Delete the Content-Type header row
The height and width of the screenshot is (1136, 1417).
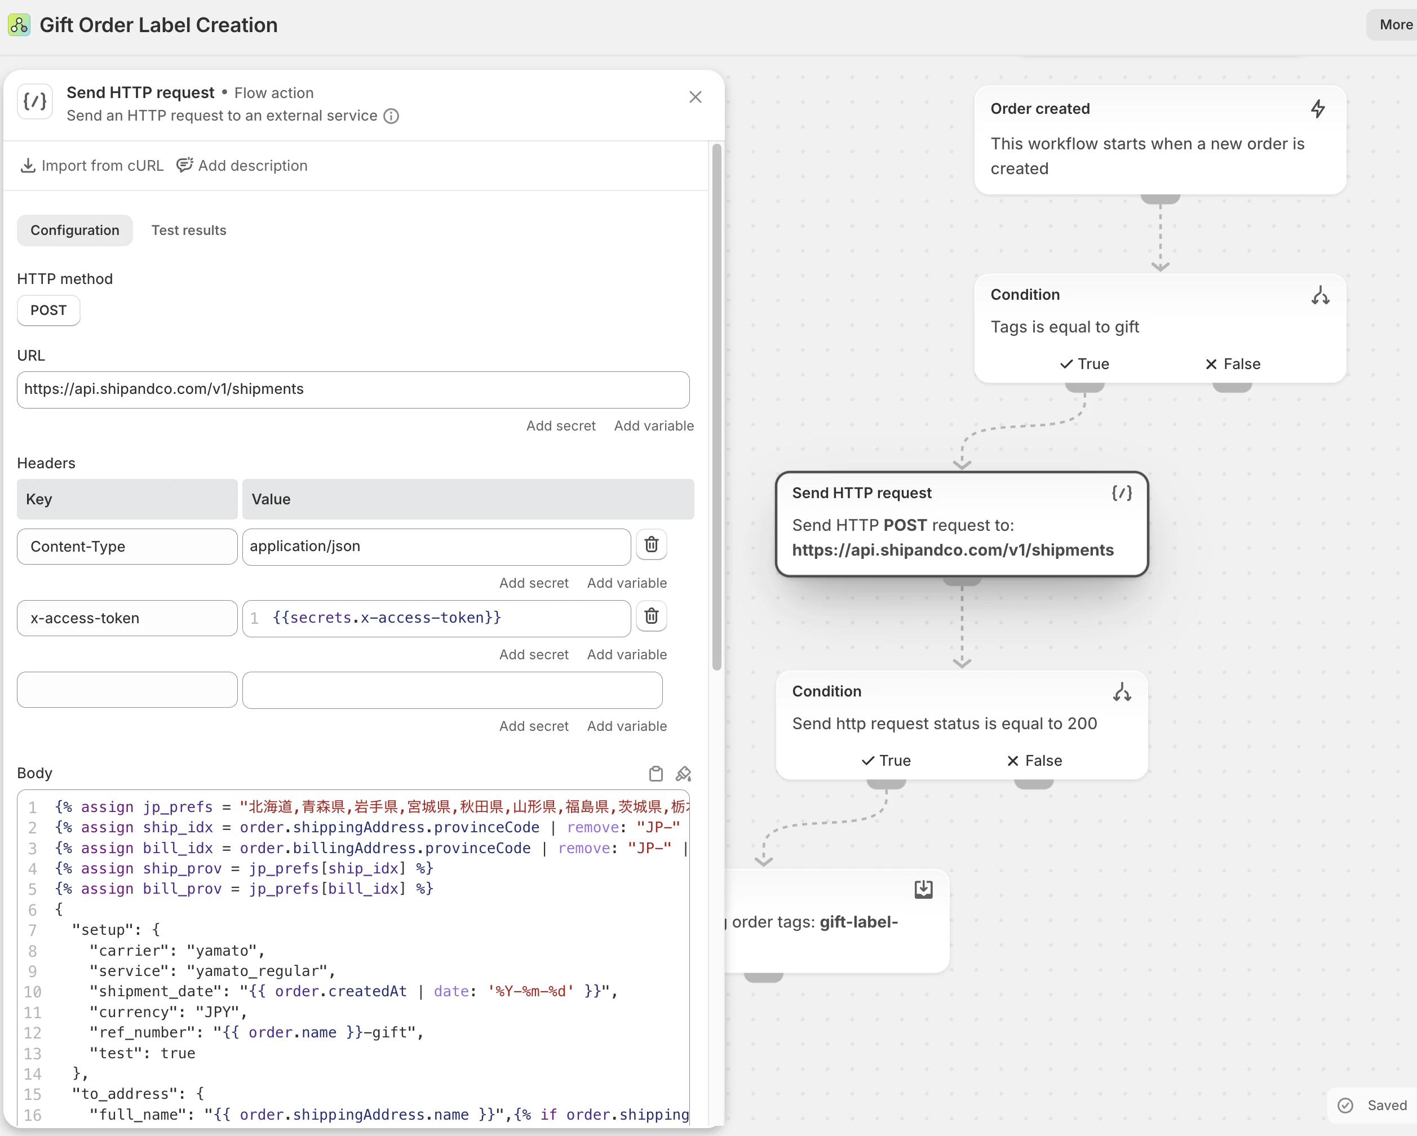[652, 545]
